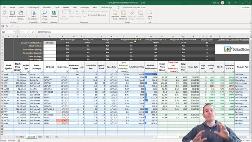Open Customize Quick Access Toolbar dropdown
This screenshot has height=142, width=252.
pyautogui.click(x=18, y=26)
